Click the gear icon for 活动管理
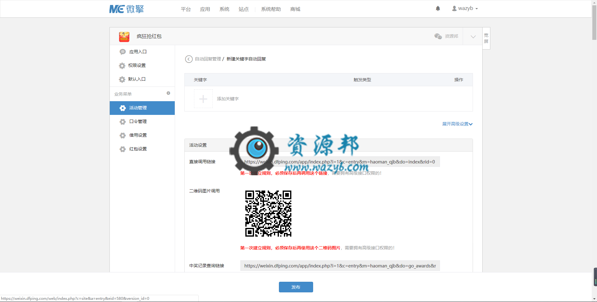The image size is (597, 302). pos(123,108)
